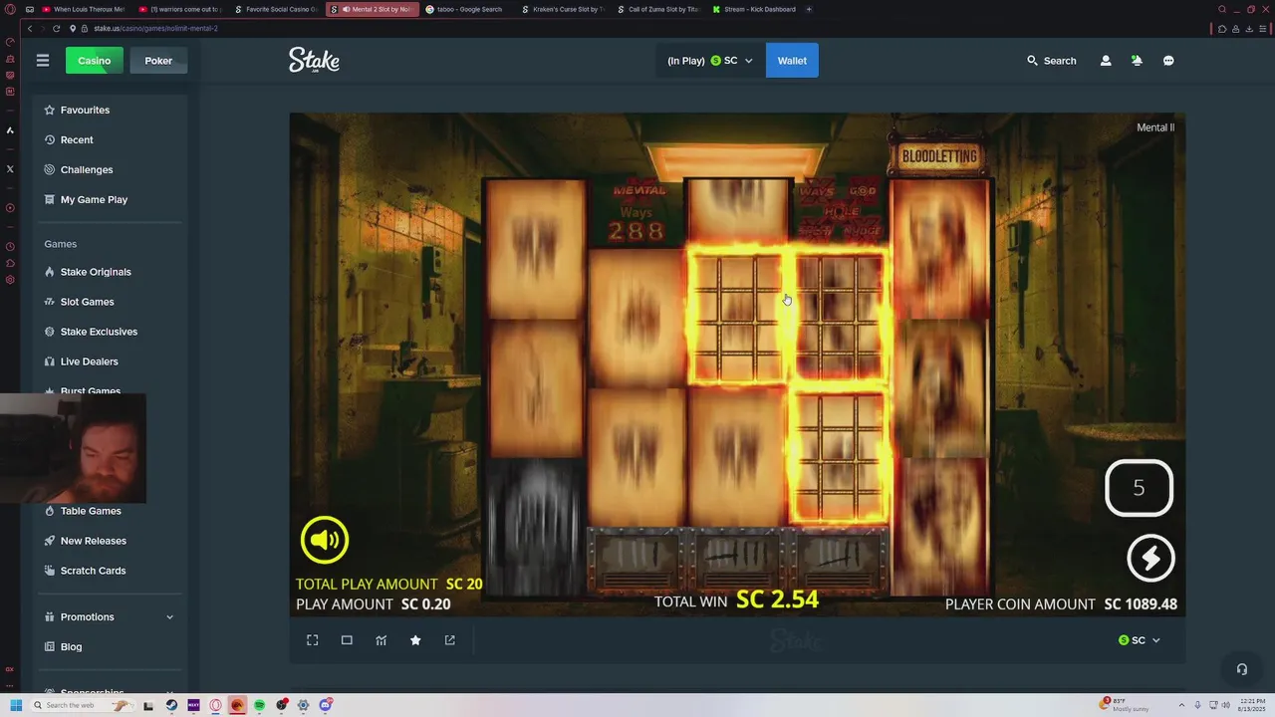Open the Opera menu logo button
Image resolution: width=1275 pixels, height=717 pixels.
(10, 9)
